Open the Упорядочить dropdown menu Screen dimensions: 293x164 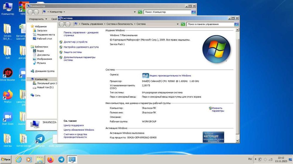click(38, 19)
